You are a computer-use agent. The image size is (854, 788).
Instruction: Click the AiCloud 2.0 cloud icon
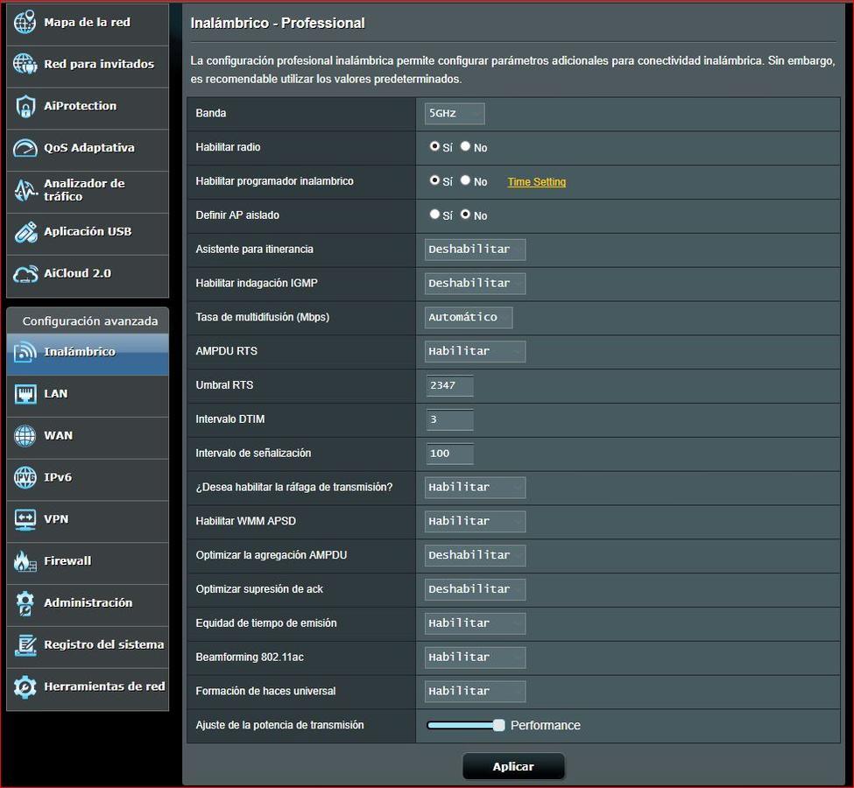click(x=25, y=274)
